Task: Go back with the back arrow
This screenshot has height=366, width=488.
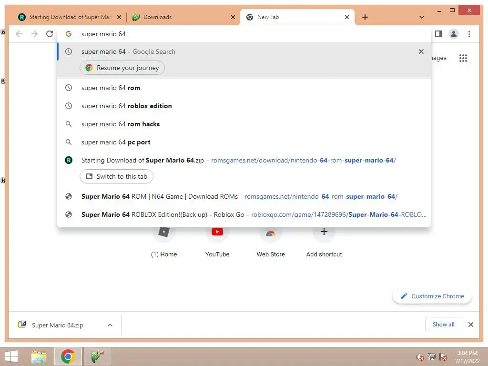Action: pos(19,34)
